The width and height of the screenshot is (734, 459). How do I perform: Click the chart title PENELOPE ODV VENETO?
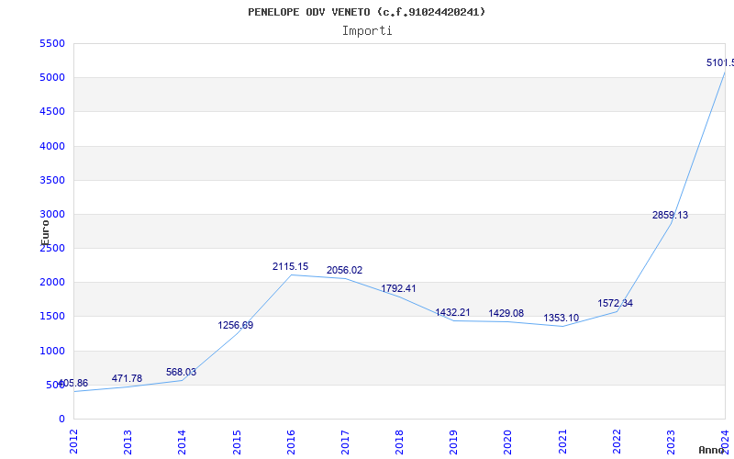click(x=366, y=12)
